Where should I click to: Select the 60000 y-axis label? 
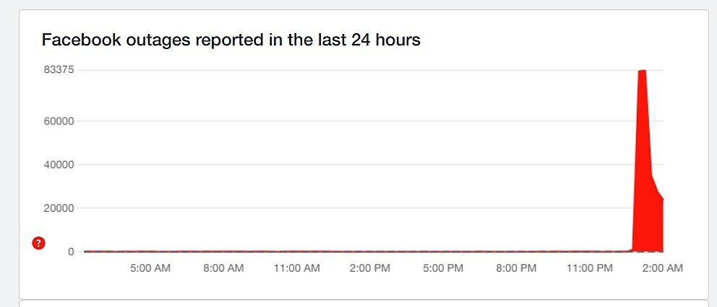click(x=59, y=121)
